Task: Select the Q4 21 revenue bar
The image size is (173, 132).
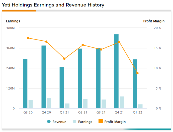Action: (x=116, y=71)
